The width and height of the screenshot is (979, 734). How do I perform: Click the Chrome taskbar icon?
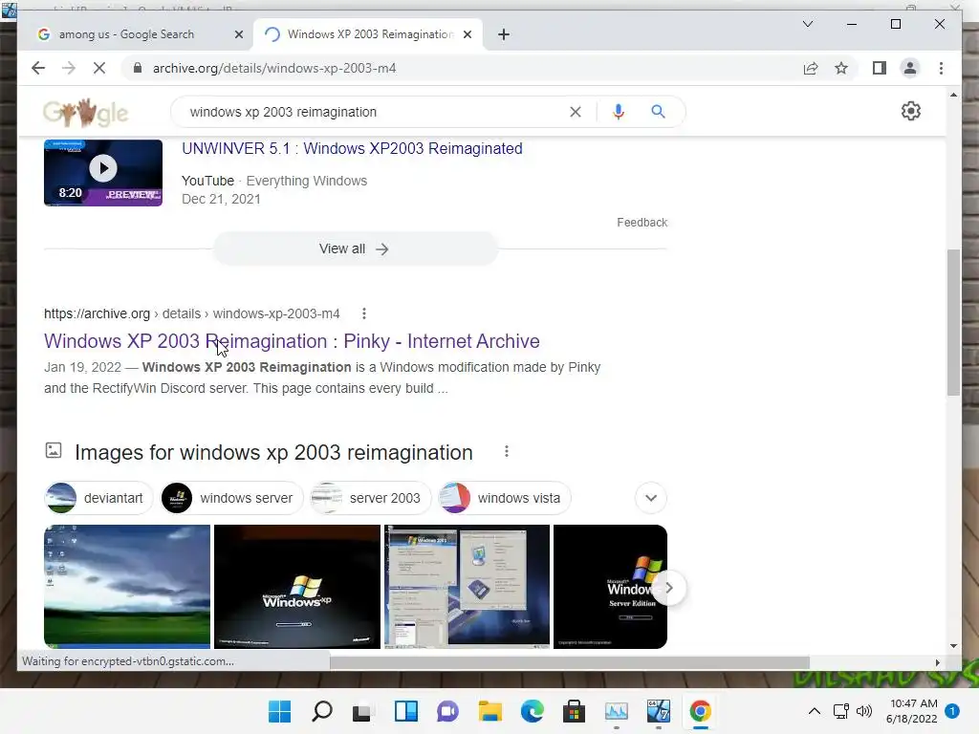coord(700,711)
